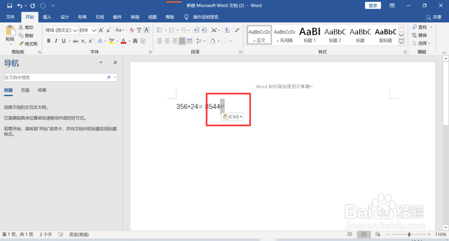The height and width of the screenshot is (241, 449).
Task: Click the 登录 sign-in button
Action: (373, 5)
